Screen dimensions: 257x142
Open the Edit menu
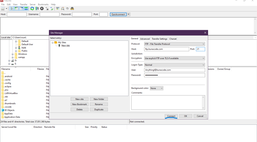coord(9,5)
